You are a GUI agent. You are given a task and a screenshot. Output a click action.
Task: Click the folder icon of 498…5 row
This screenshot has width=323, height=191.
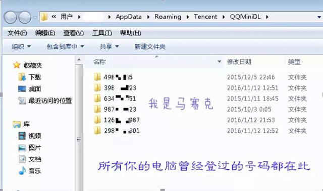coord(97,77)
